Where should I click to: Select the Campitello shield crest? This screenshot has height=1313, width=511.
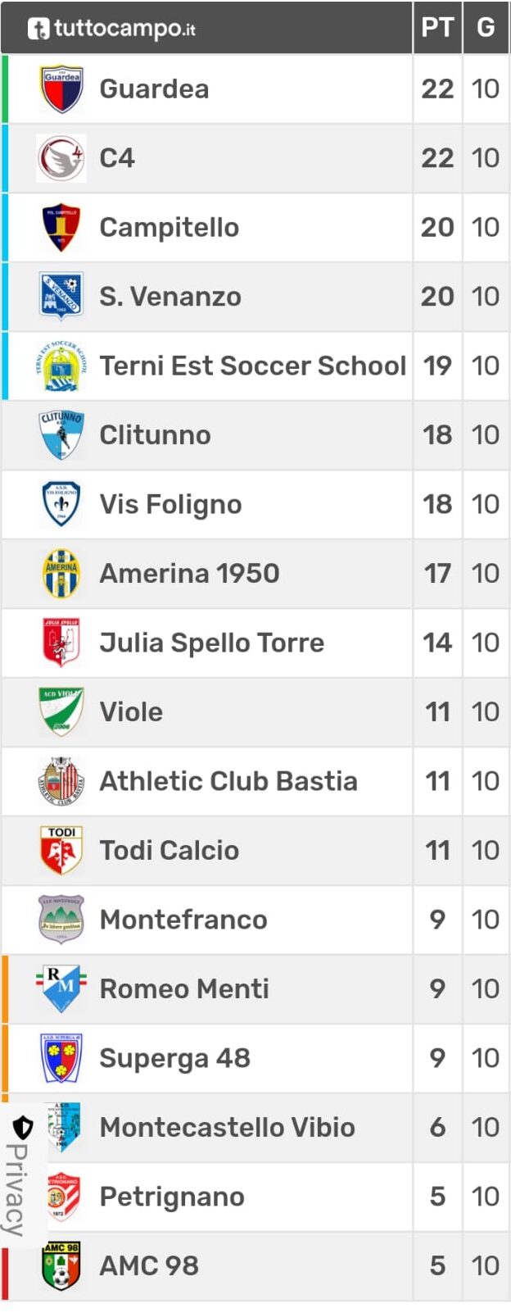pos(61,227)
